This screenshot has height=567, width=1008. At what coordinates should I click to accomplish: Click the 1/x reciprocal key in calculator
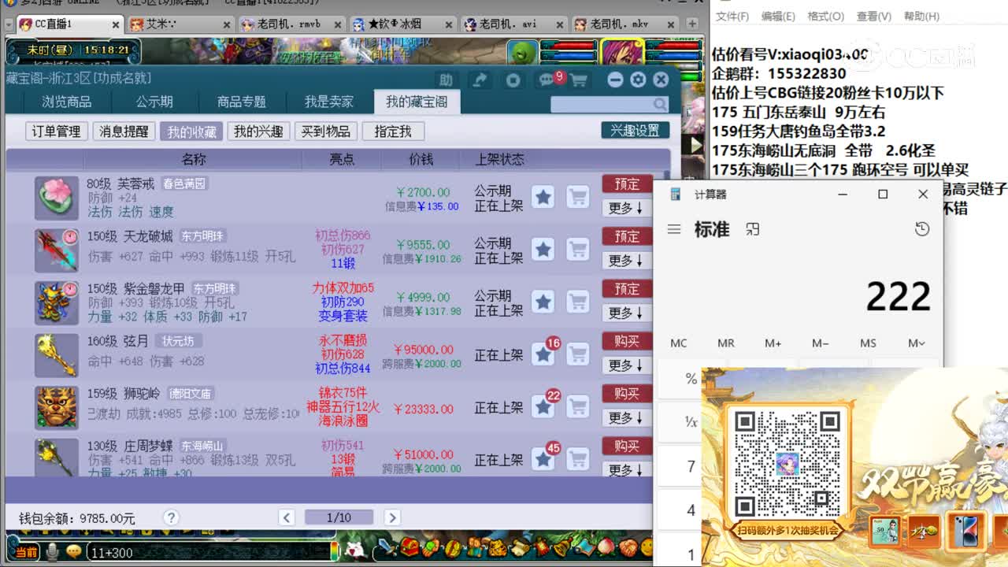[x=691, y=422]
